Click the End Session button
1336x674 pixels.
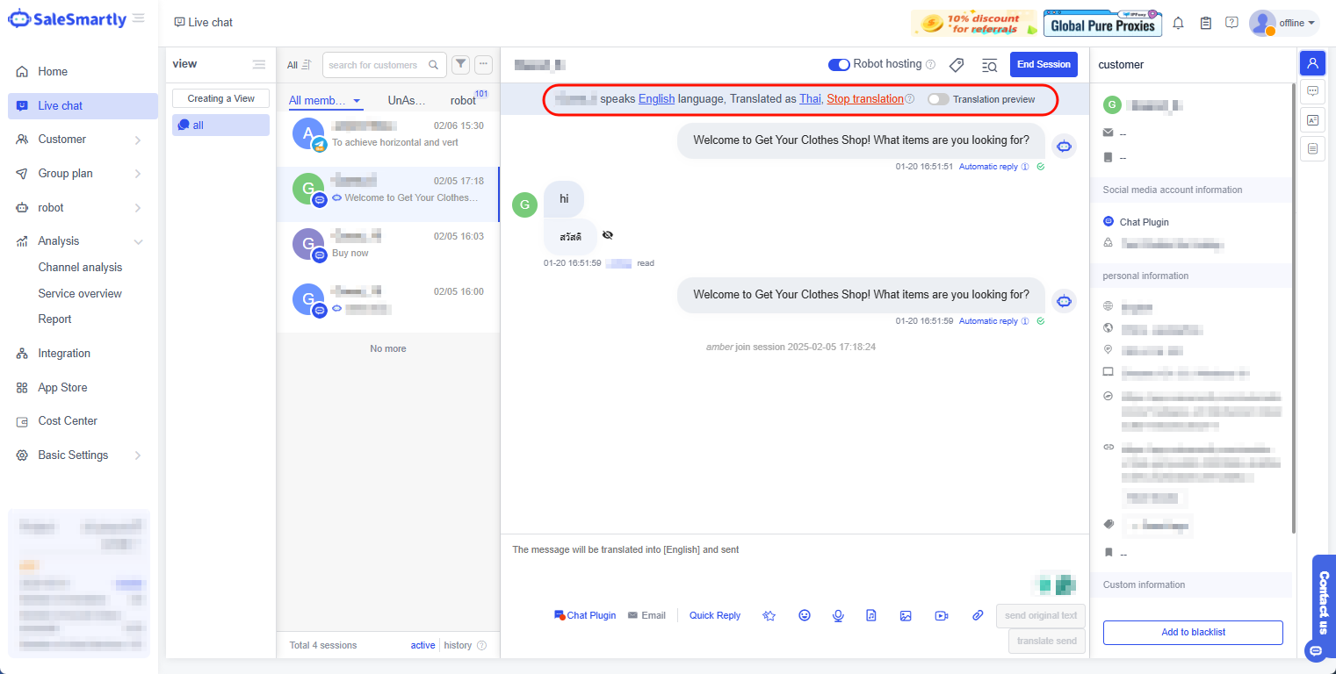1044,64
